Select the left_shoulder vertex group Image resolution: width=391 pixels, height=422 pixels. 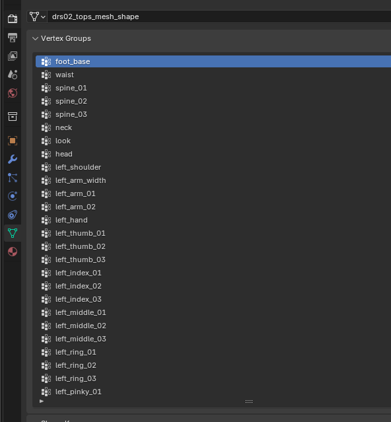click(213, 167)
